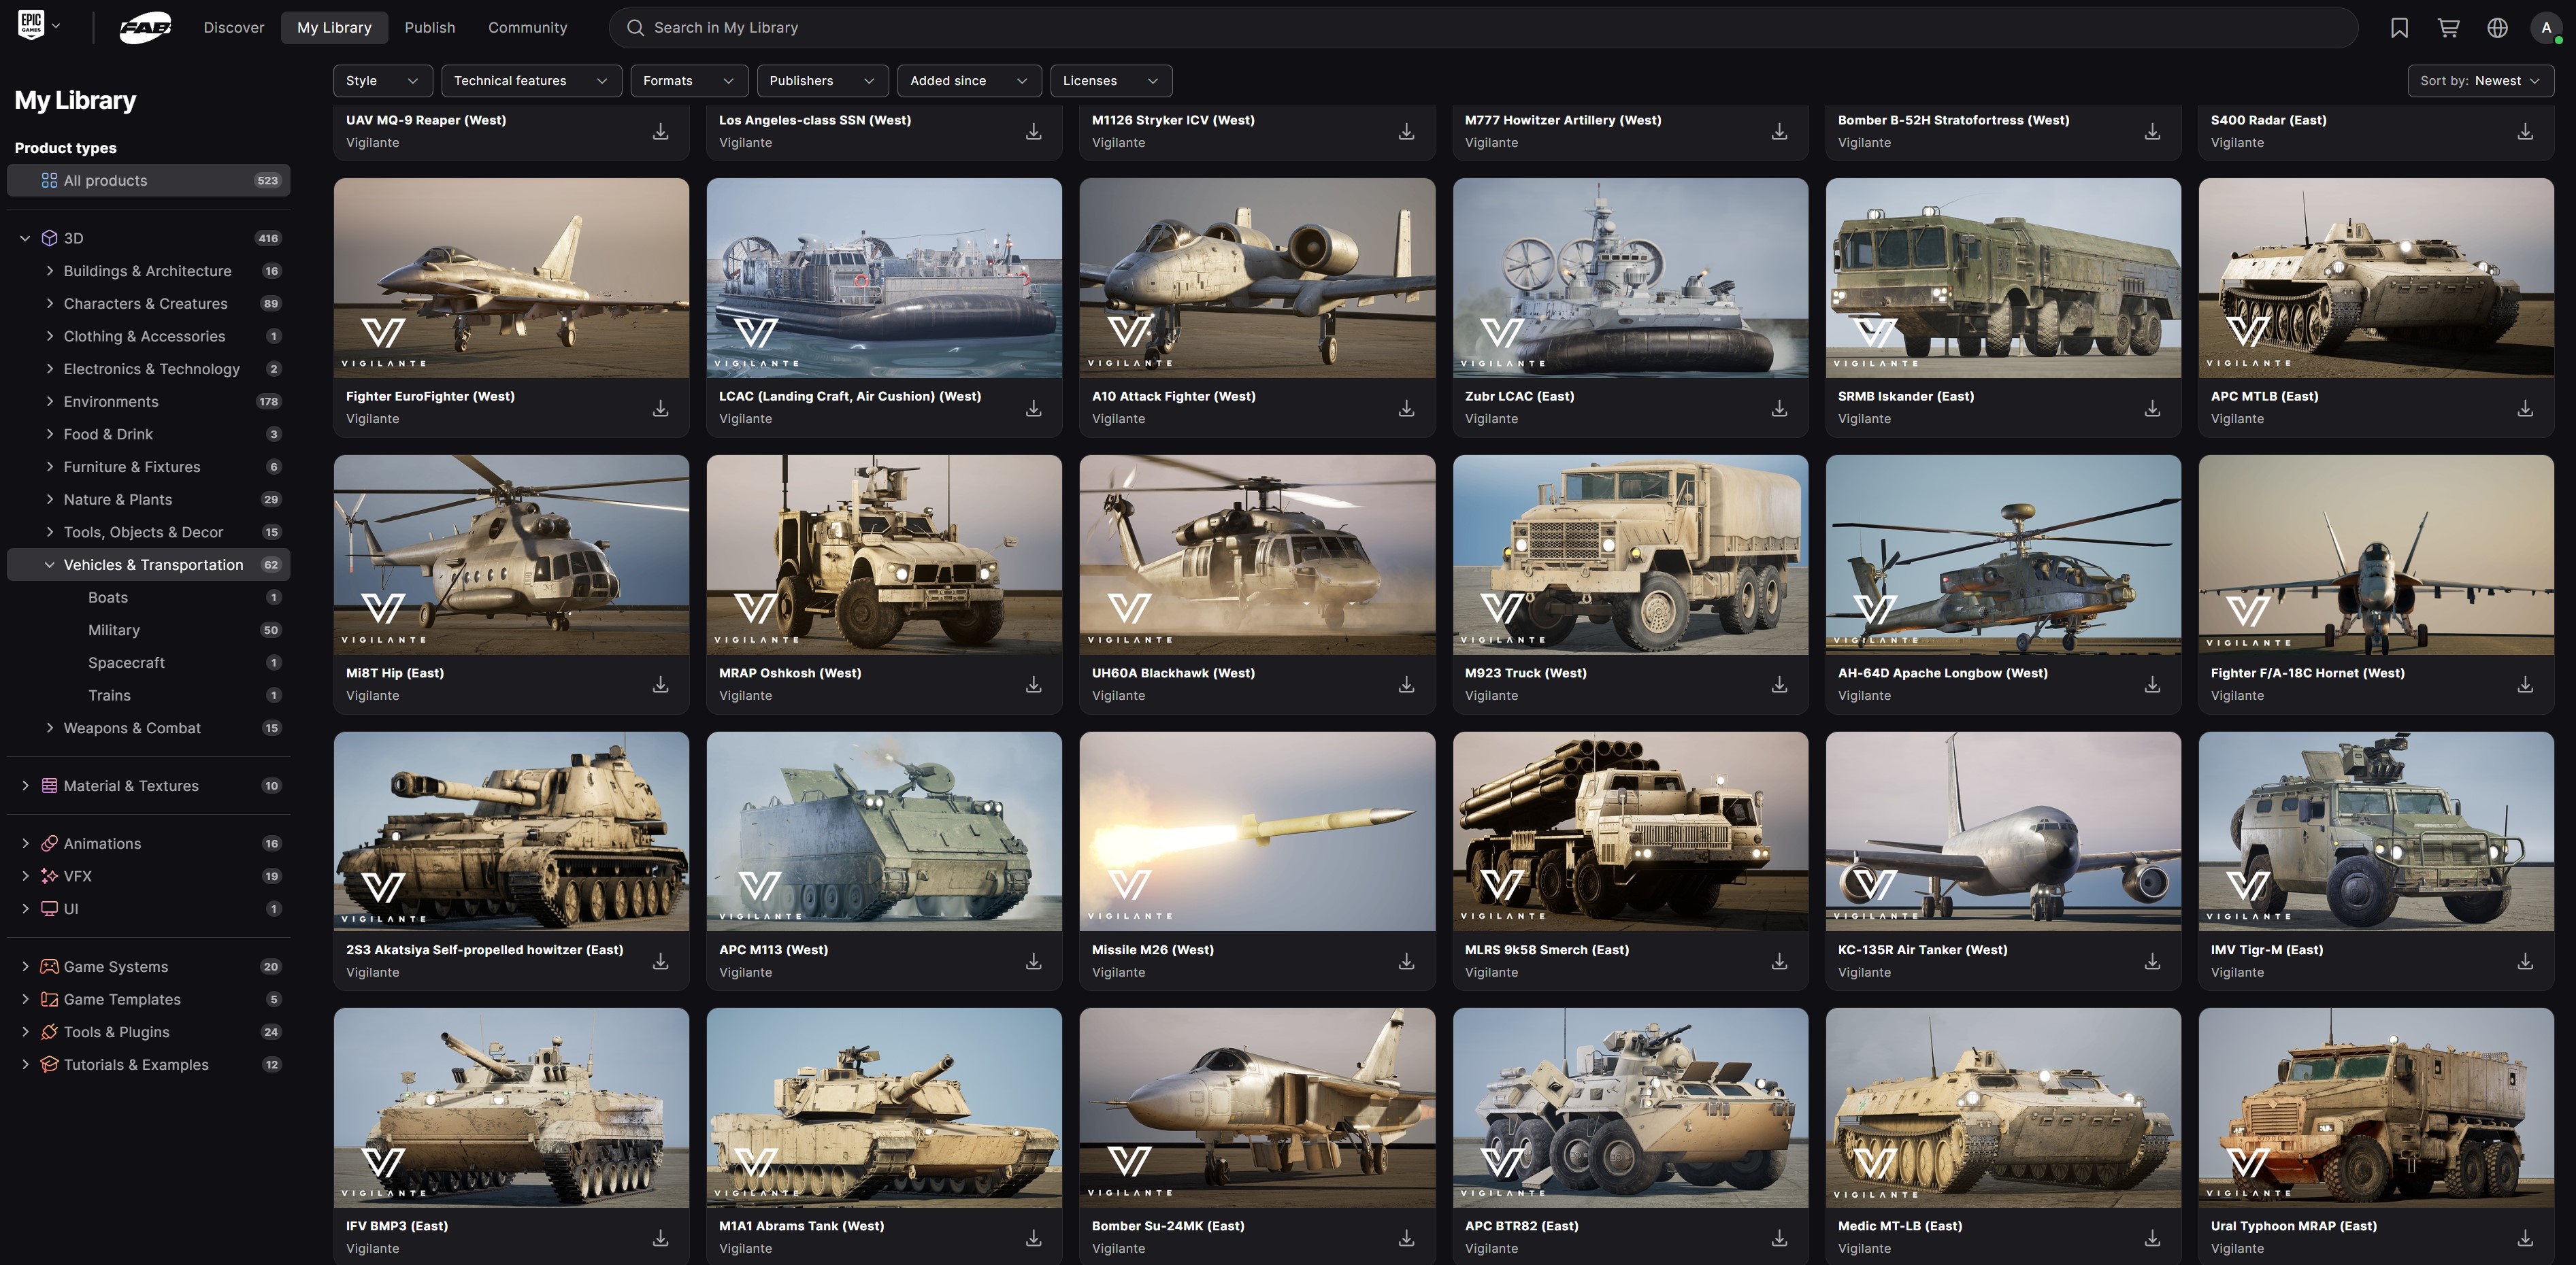The height and width of the screenshot is (1265, 2576).
Task: Go to the Discover tab
Action: point(234,28)
